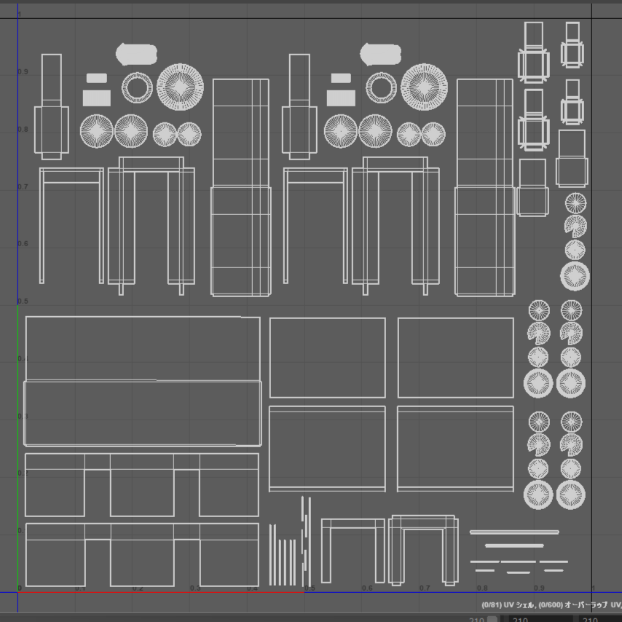Viewport: 622px width, 622px height.
Task: Select the lower-left of the four square shells
Action: click(327, 448)
